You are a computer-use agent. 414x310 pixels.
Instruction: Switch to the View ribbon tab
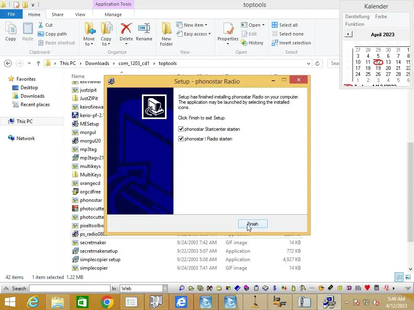click(x=80, y=15)
